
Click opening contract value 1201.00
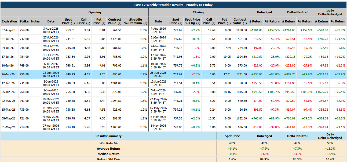pyautogui.click(x=116, y=83)
